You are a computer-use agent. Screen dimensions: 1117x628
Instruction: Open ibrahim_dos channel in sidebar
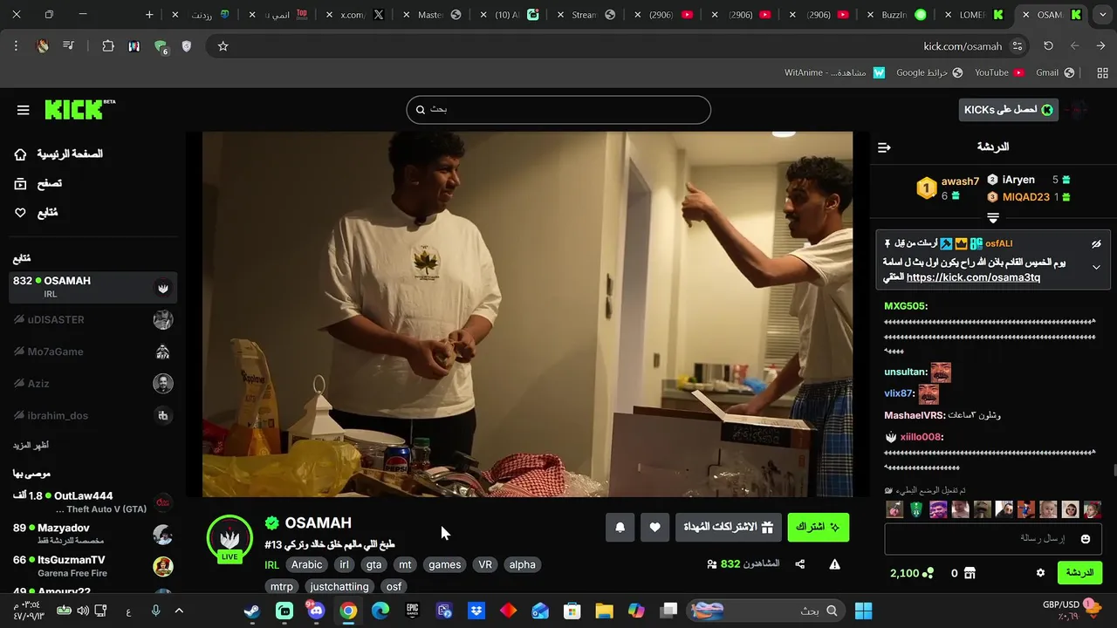(x=93, y=416)
